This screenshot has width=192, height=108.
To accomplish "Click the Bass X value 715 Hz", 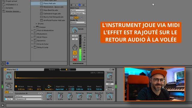I will [x=99, y=89].
